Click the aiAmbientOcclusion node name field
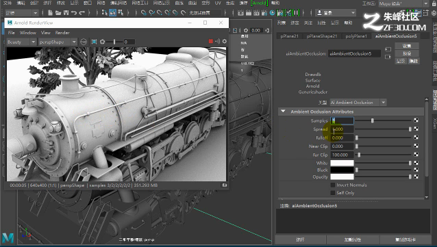437x247 pixels. pos(355,53)
